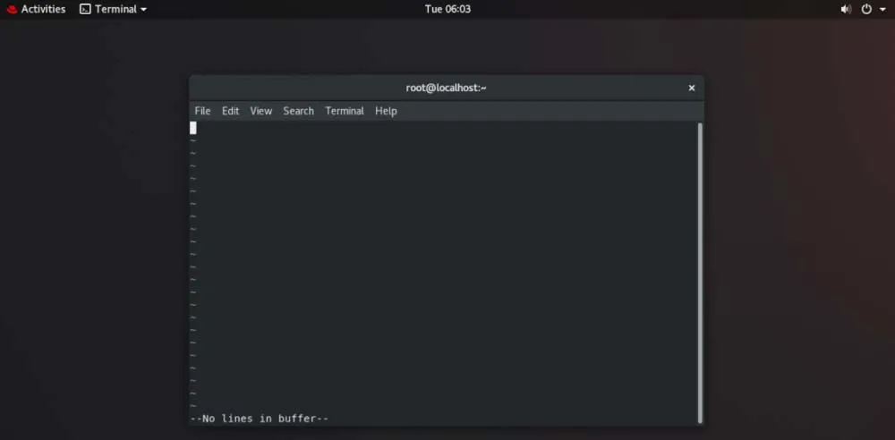The image size is (895, 440).
Task: Open the Terminal menu in menu bar
Action: tap(345, 111)
